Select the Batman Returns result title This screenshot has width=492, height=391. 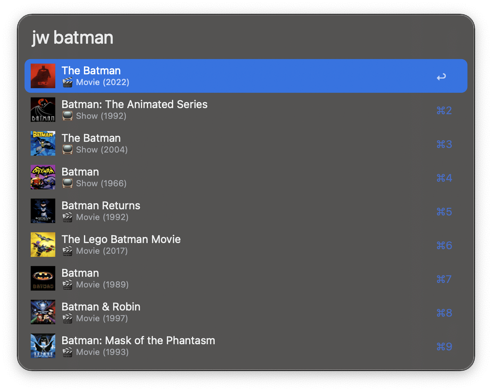click(x=101, y=205)
